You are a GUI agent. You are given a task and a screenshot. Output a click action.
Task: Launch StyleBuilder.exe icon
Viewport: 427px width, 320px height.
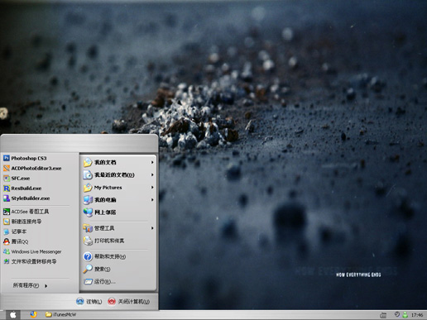coord(7,198)
